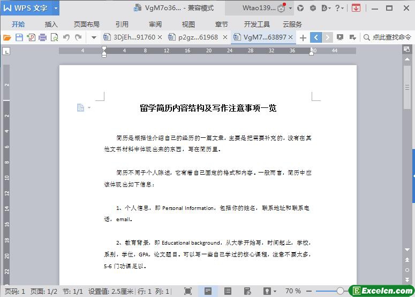Click the 页面: 1/2 status entry
This screenshot has width=415, height=297.
(44, 291)
